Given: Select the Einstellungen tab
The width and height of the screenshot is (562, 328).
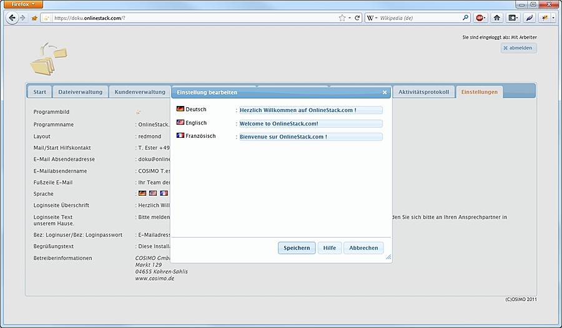Looking at the screenshot, I should click(x=479, y=92).
